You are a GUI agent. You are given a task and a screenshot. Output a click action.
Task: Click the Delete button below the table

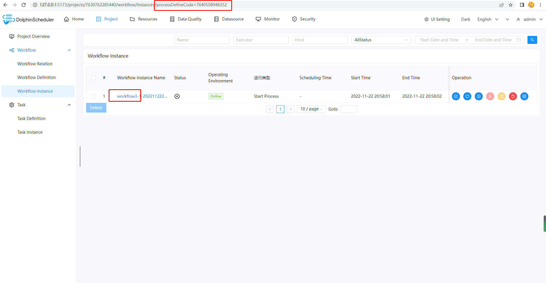[x=96, y=108]
